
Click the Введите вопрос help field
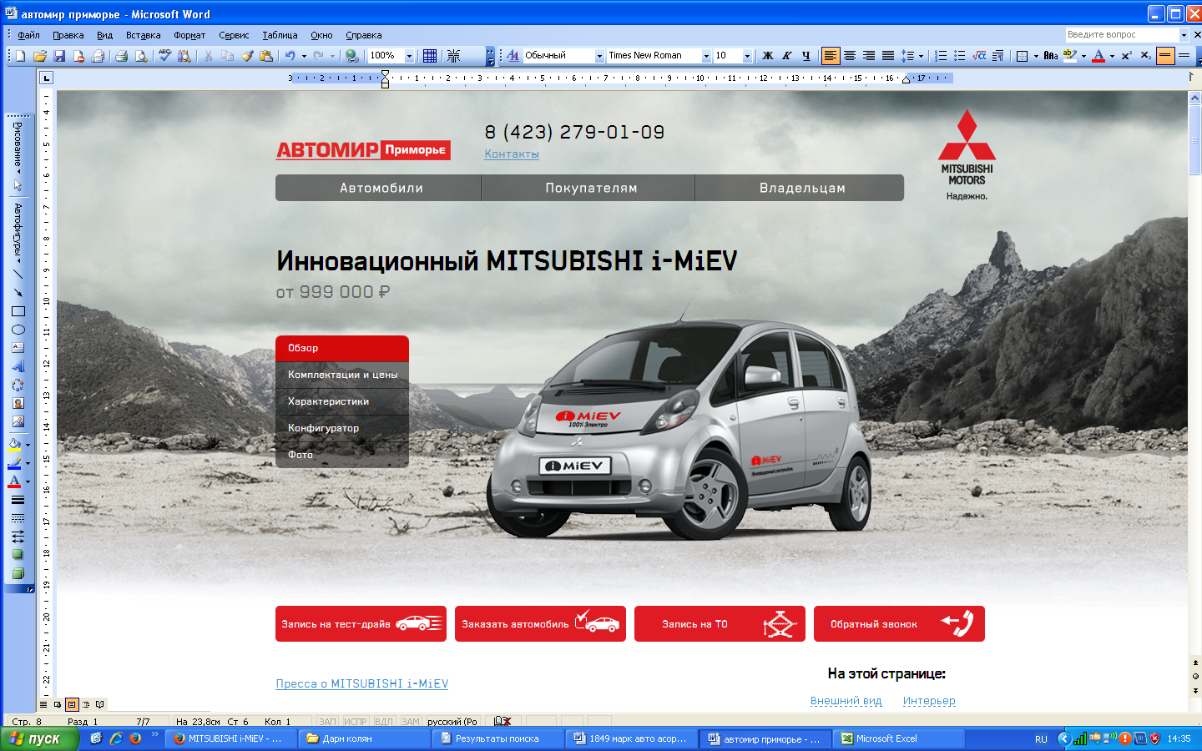tap(1122, 34)
